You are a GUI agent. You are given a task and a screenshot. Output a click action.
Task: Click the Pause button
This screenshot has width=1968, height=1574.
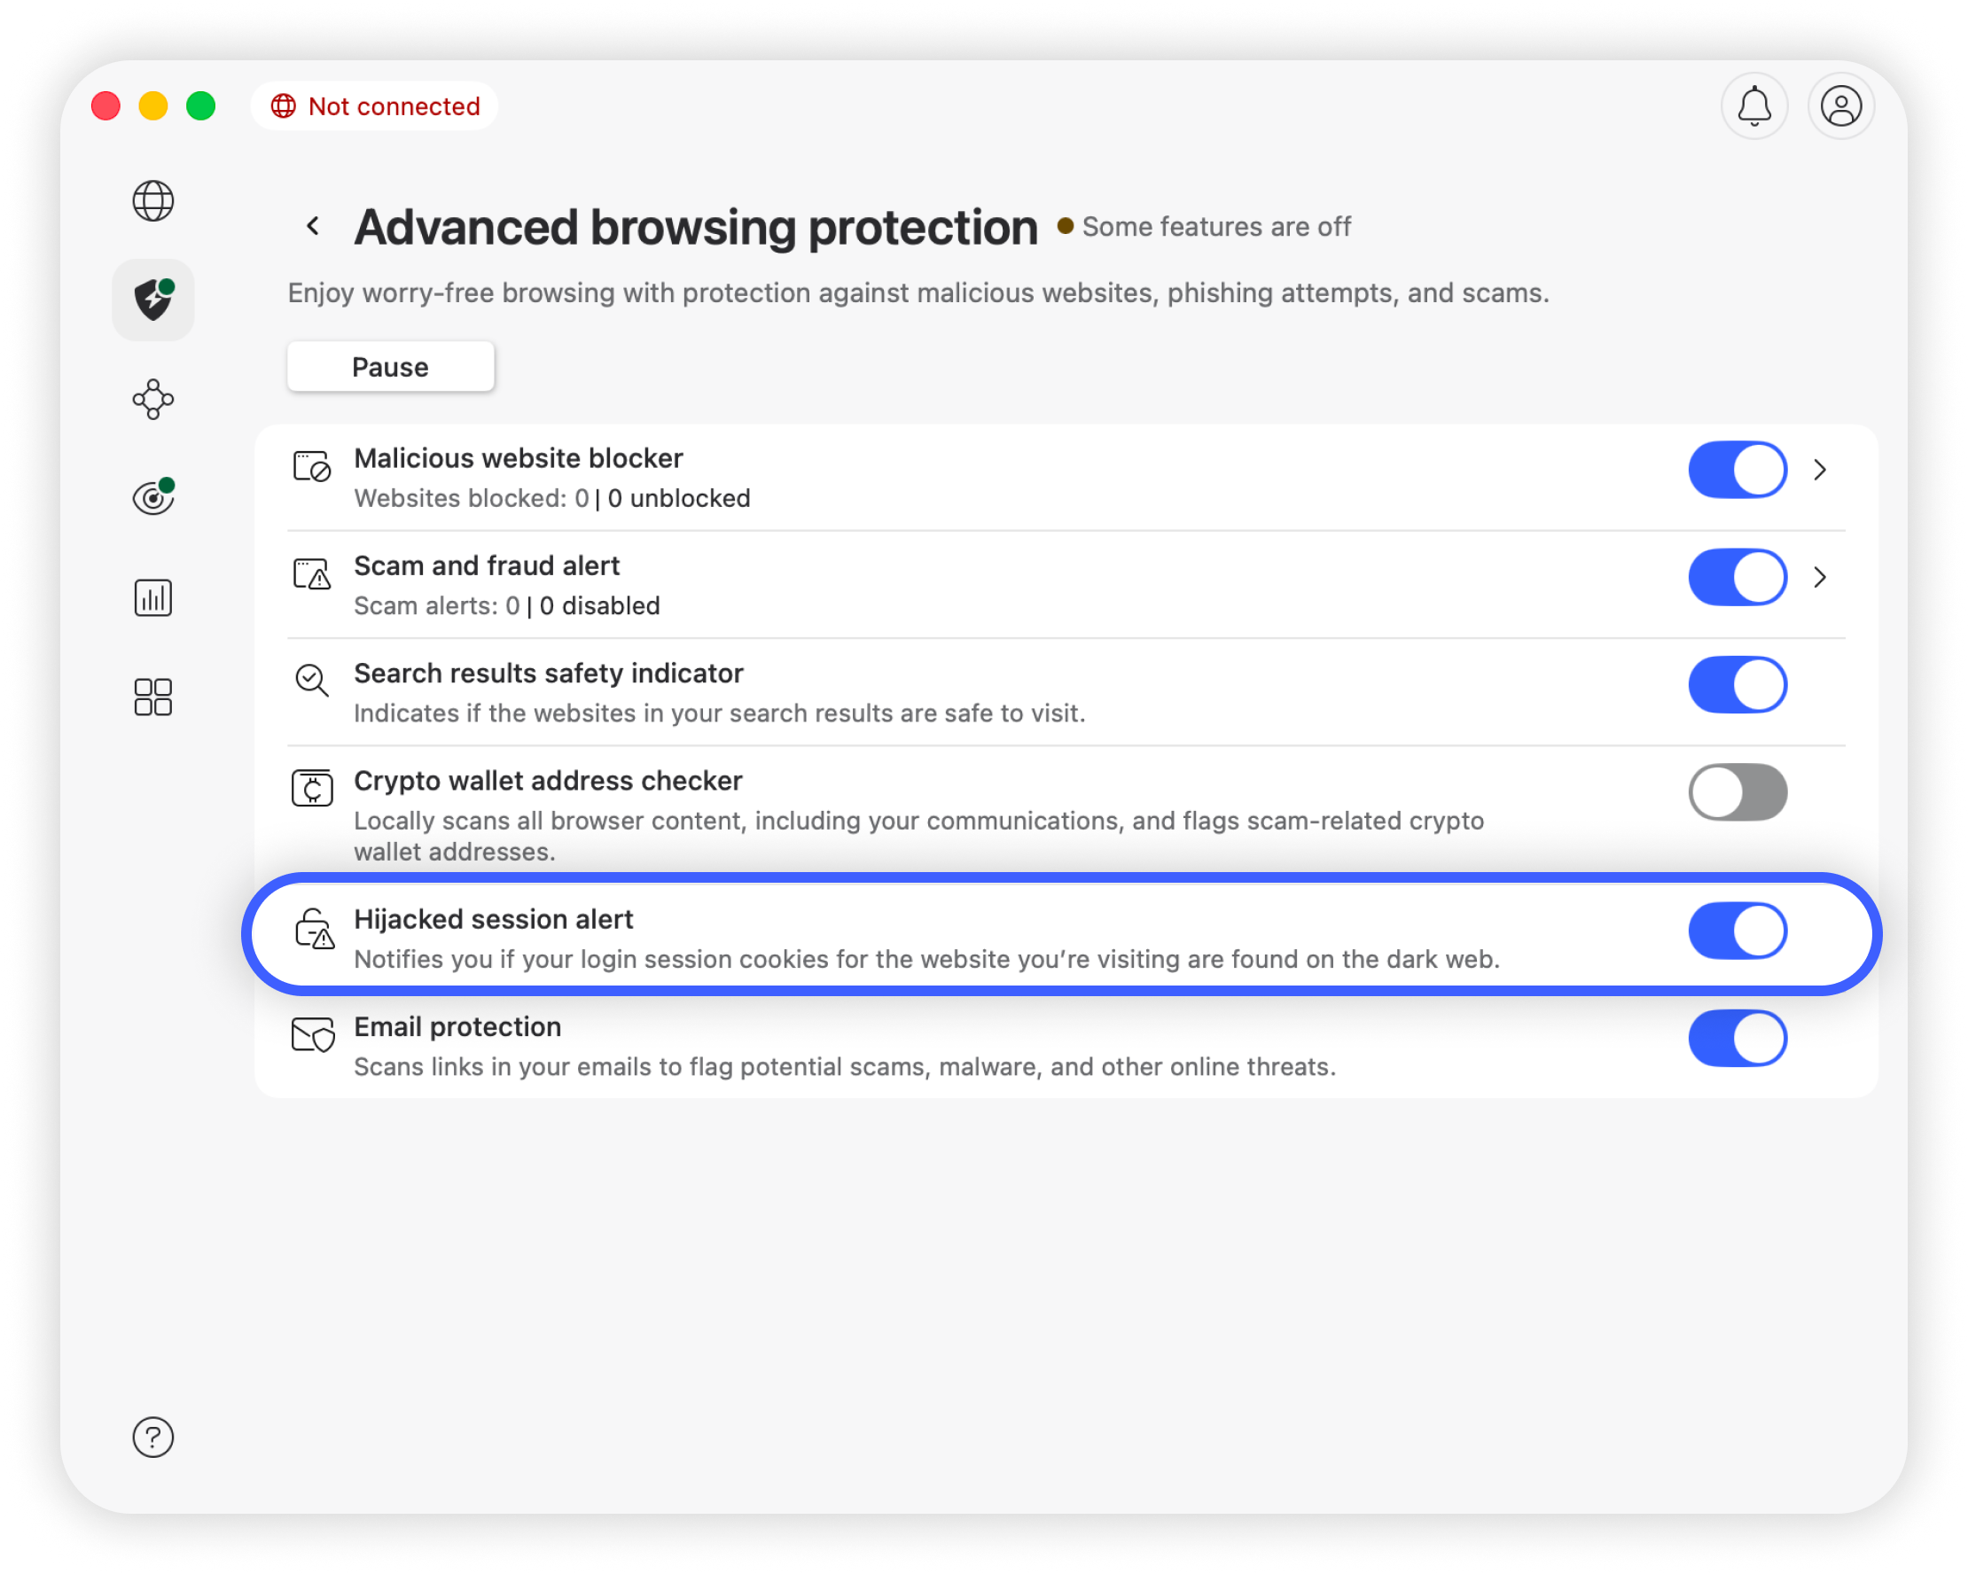click(x=390, y=367)
